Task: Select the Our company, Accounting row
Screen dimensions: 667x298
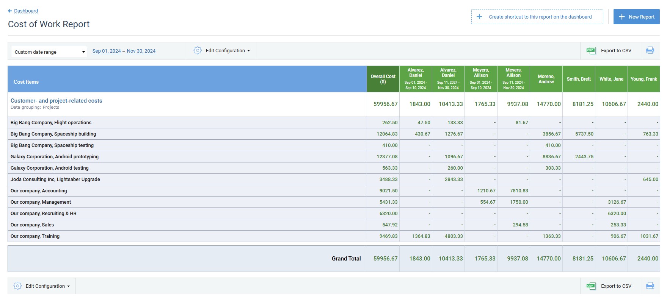Action: click(x=334, y=191)
